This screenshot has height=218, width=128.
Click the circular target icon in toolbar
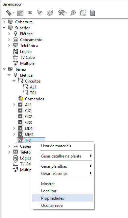pyautogui.click(x=50, y=13)
